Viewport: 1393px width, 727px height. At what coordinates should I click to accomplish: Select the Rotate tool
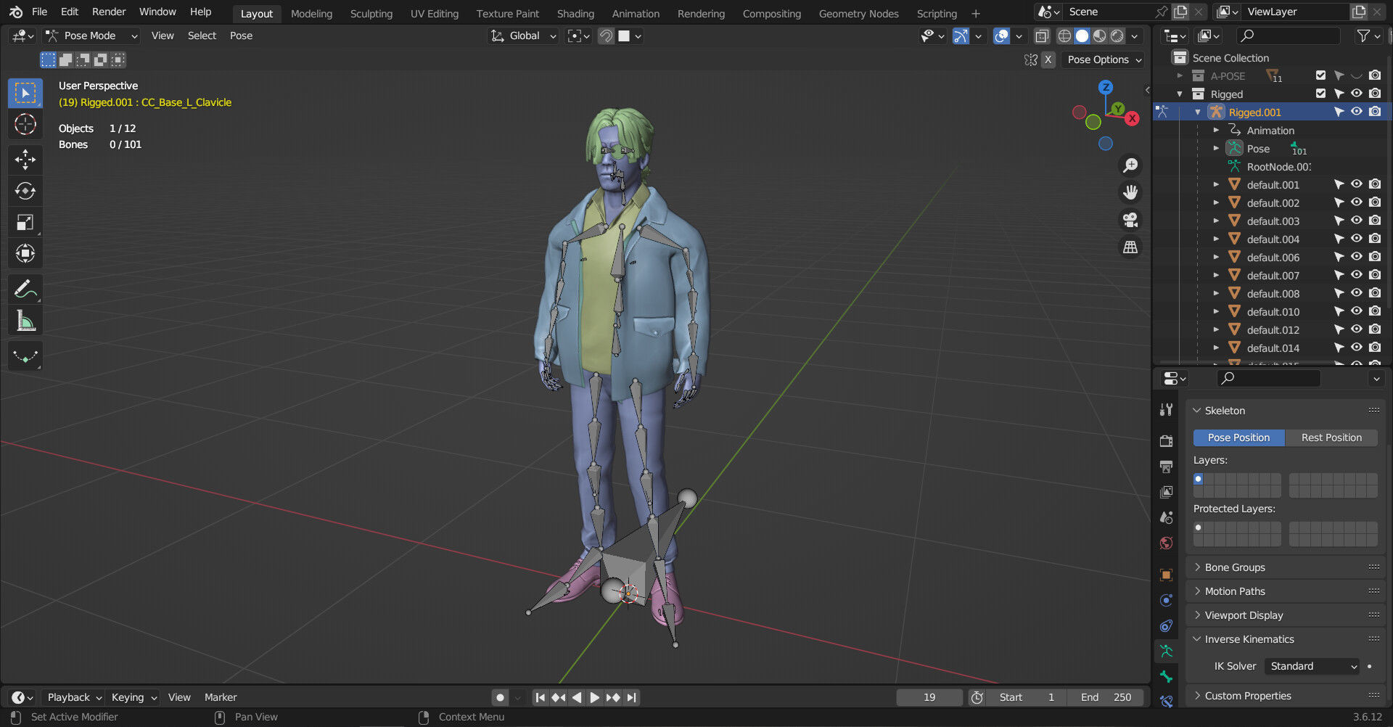25,191
